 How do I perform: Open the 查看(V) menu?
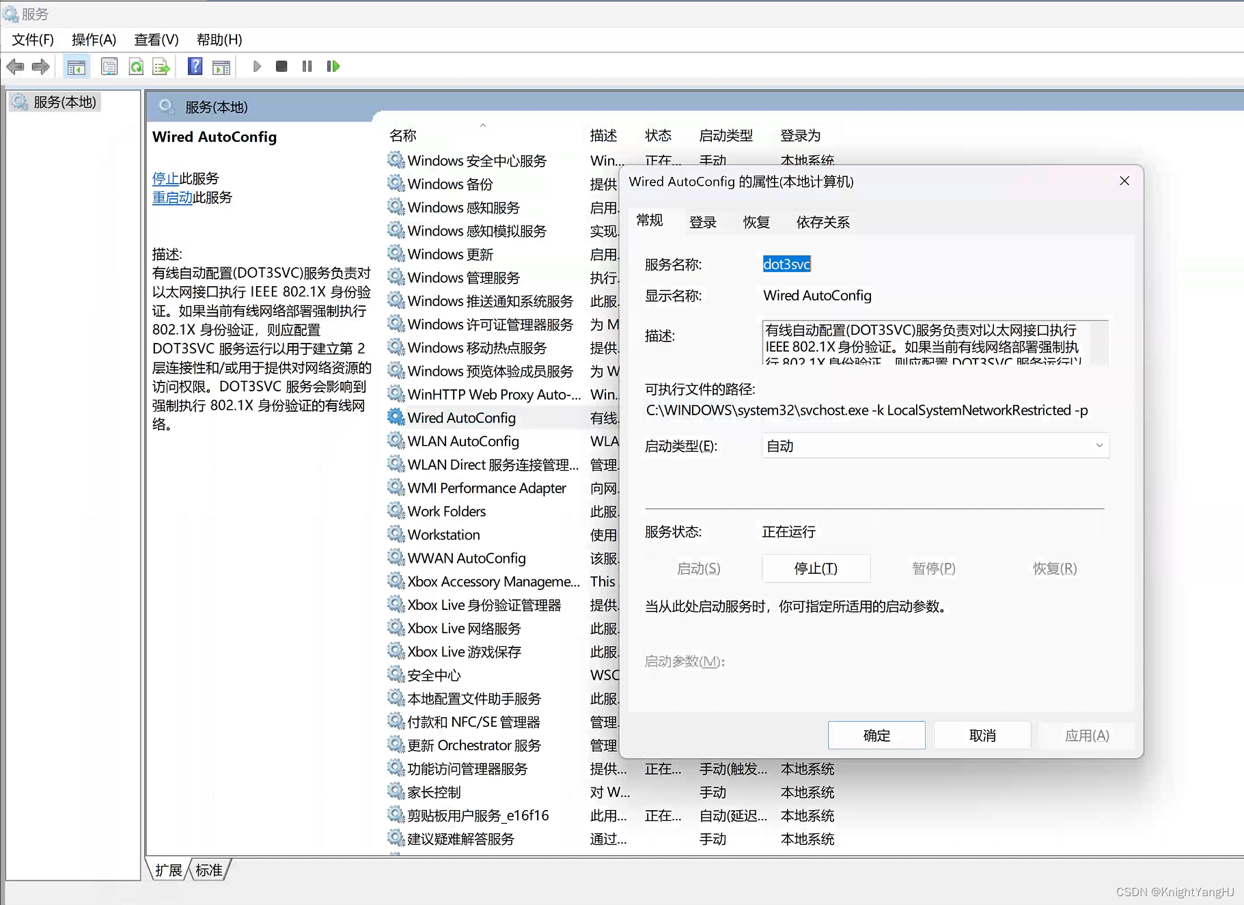[156, 40]
